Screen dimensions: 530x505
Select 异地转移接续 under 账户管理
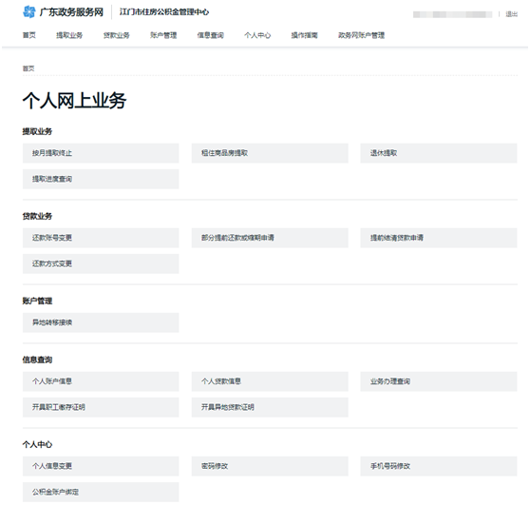coord(101,322)
